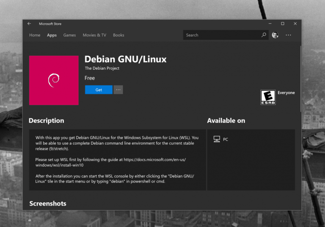Click the Description heading

(47, 120)
